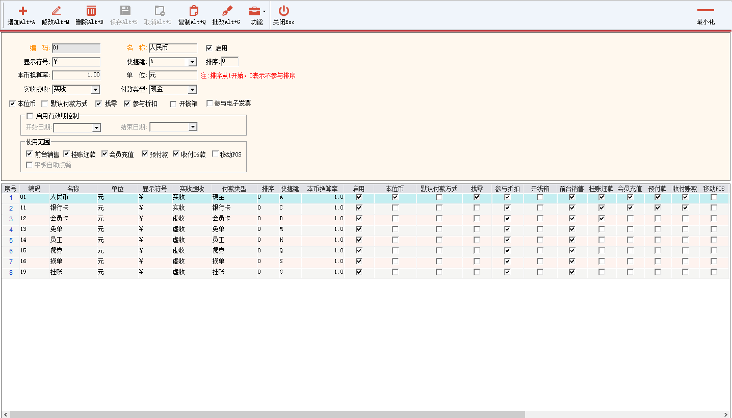Click the 快捷键 column header
This screenshot has width=732, height=418.
(290, 189)
